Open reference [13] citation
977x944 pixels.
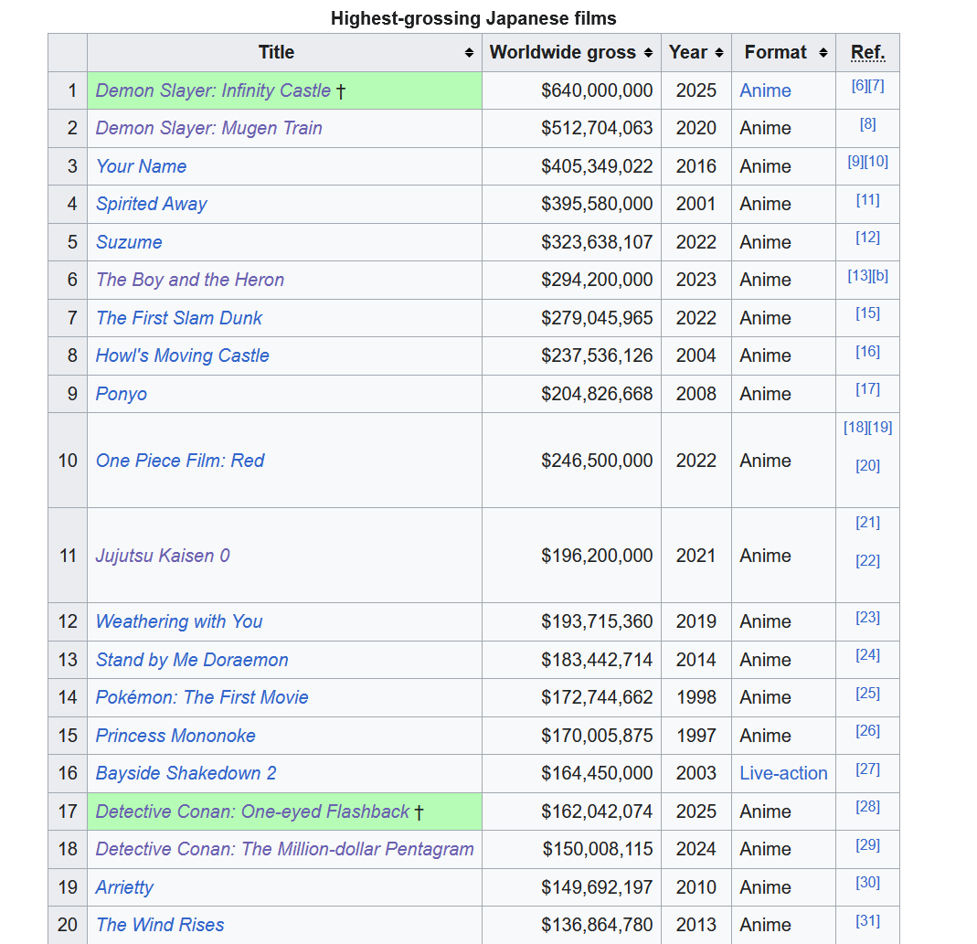point(859,275)
